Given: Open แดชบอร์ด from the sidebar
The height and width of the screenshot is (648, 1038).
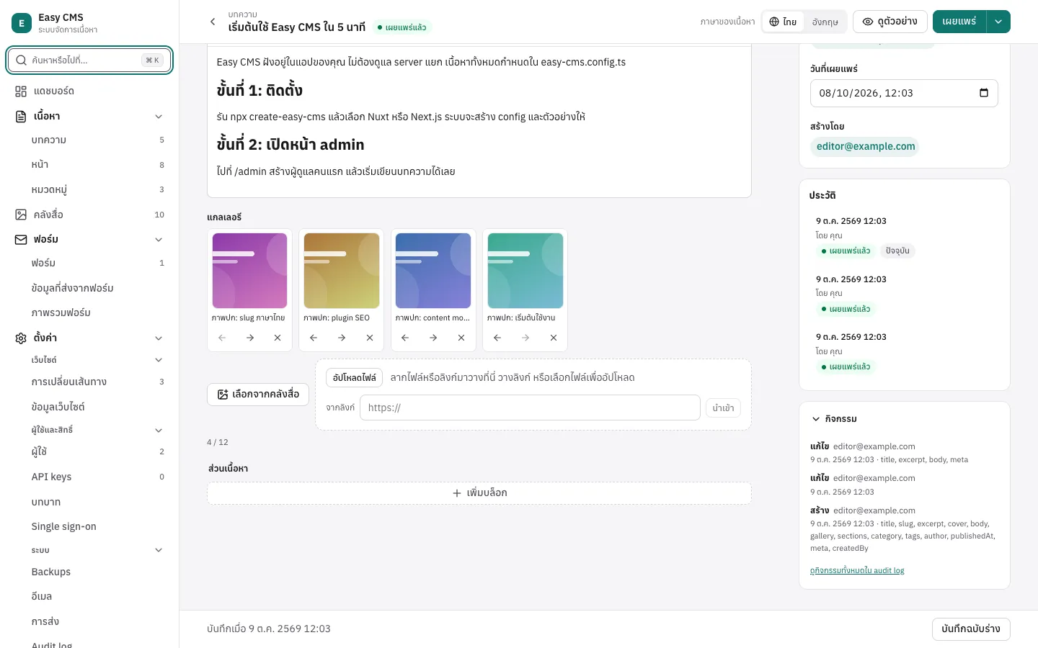Looking at the screenshot, I should (89, 91).
